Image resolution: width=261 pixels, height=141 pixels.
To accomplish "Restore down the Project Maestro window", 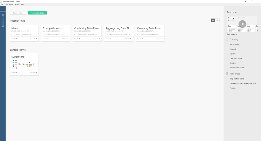I will [x=252, y=2].
